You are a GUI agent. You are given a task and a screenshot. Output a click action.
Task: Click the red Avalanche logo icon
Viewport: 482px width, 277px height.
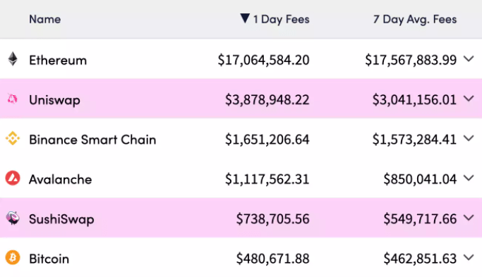click(x=13, y=178)
